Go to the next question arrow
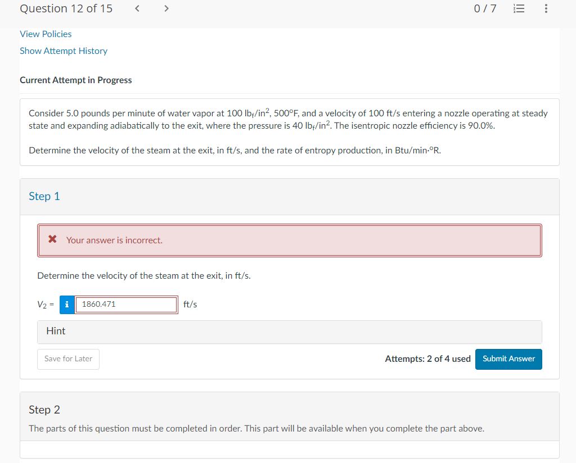 point(166,8)
